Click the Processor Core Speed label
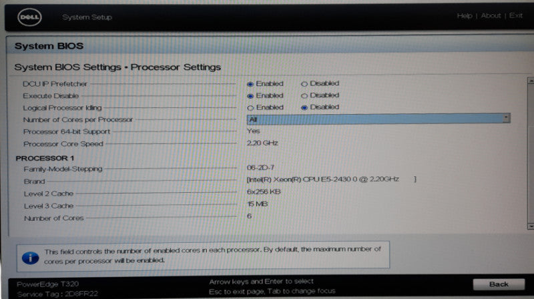 pyautogui.click(x=63, y=144)
